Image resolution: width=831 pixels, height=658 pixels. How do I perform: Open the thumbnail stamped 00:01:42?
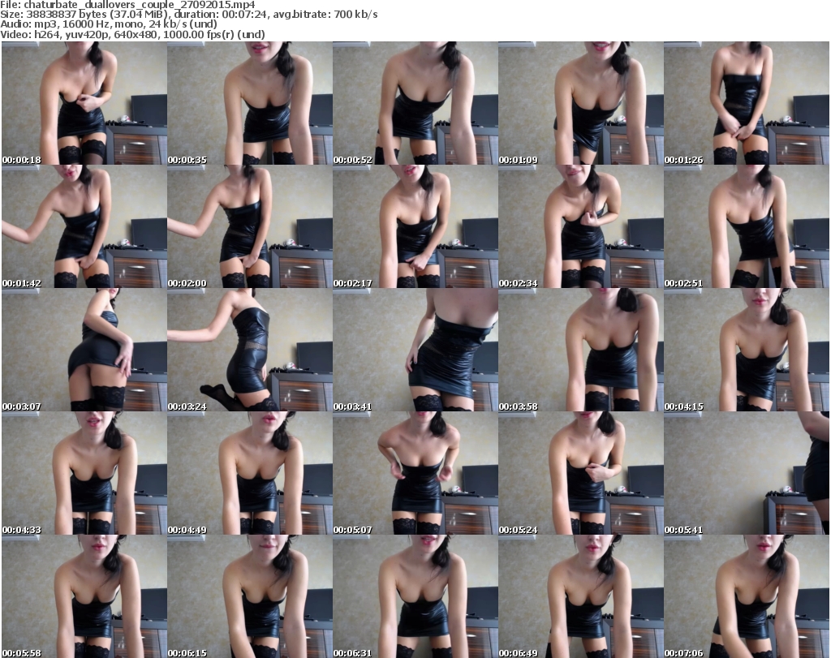84,226
